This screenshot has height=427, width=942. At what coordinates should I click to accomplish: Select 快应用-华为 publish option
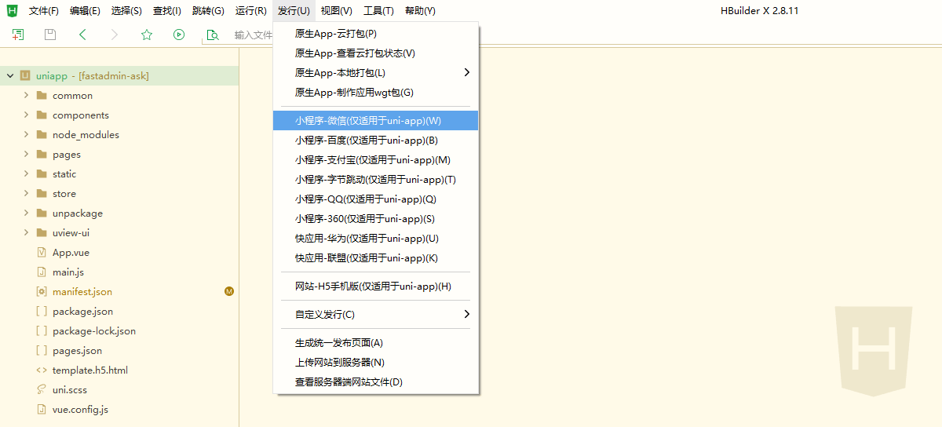click(375, 239)
